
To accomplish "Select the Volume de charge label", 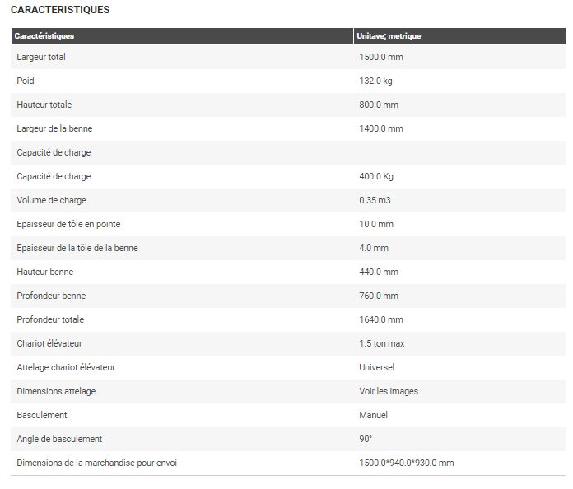I will coord(51,200).
